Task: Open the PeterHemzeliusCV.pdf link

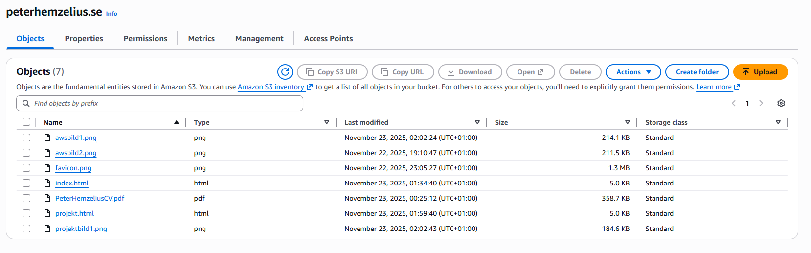Action: coord(90,198)
